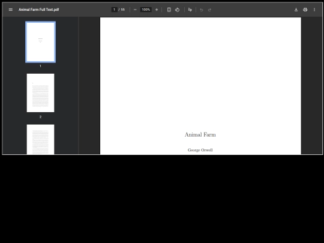Click the file name Animal Farm Full Text.pdf
Viewport: 324px width, 243px height.
[39, 10]
